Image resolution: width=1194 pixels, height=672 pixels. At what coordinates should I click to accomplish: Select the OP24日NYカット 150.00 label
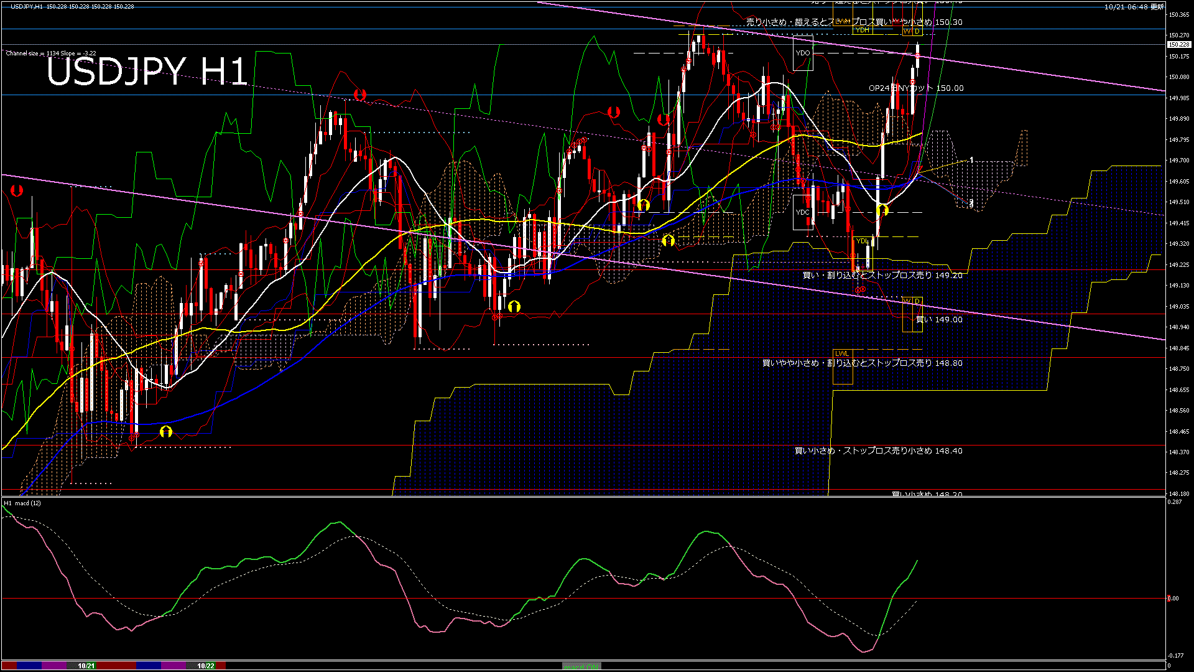pyautogui.click(x=916, y=88)
